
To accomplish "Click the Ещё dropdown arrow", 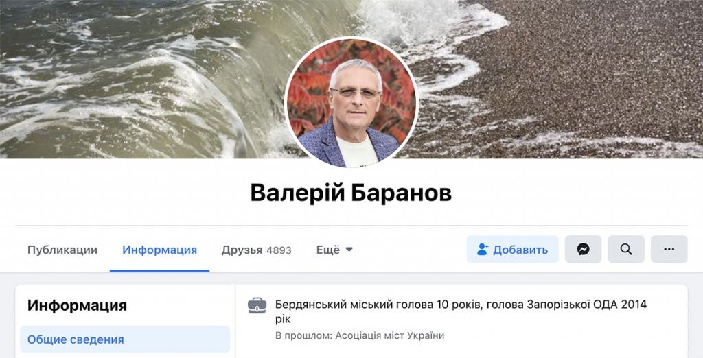I will (349, 250).
